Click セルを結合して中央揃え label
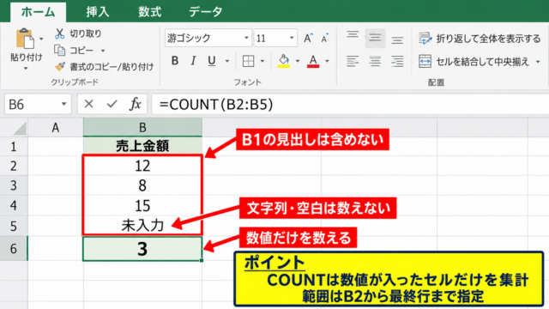The height and width of the screenshot is (309, 549). click(482, 62)
